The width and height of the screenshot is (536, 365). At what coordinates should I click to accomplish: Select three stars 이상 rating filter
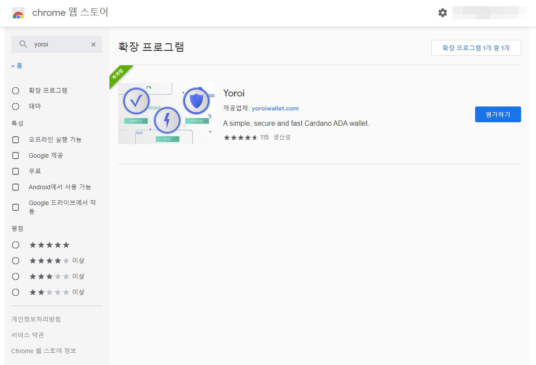(x=16, y=276)
